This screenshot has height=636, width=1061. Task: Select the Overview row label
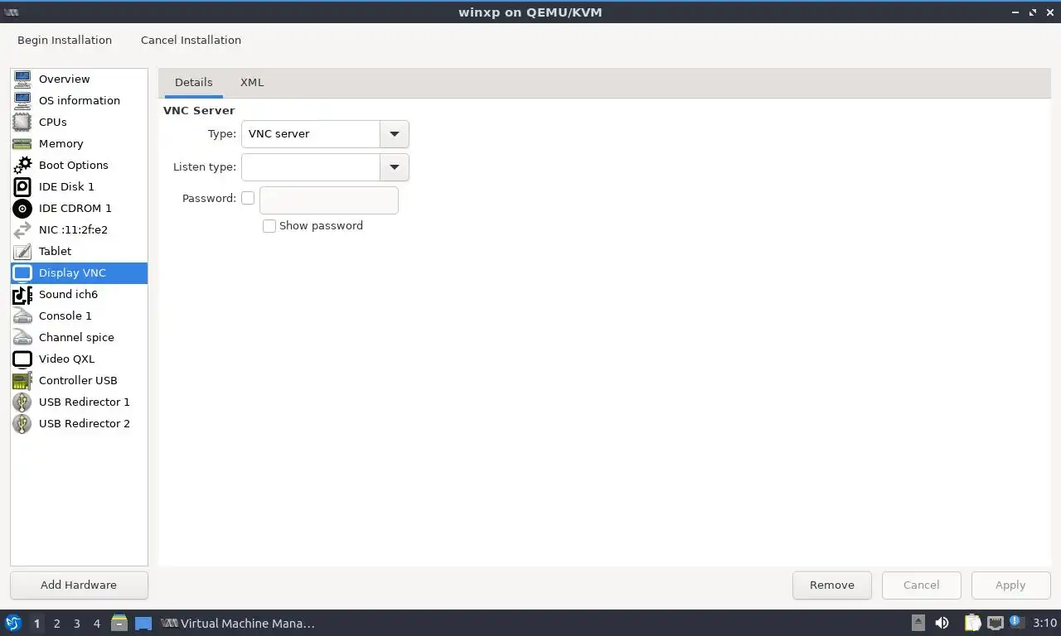65,79
